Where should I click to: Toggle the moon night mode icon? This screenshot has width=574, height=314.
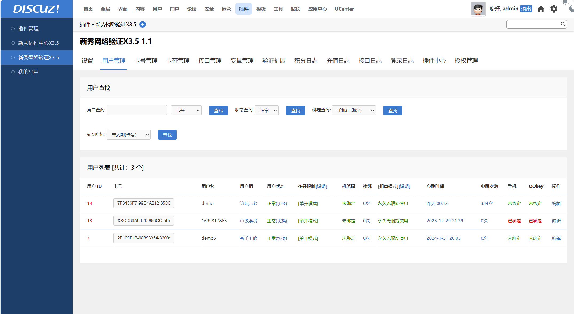tap(571, 9)
